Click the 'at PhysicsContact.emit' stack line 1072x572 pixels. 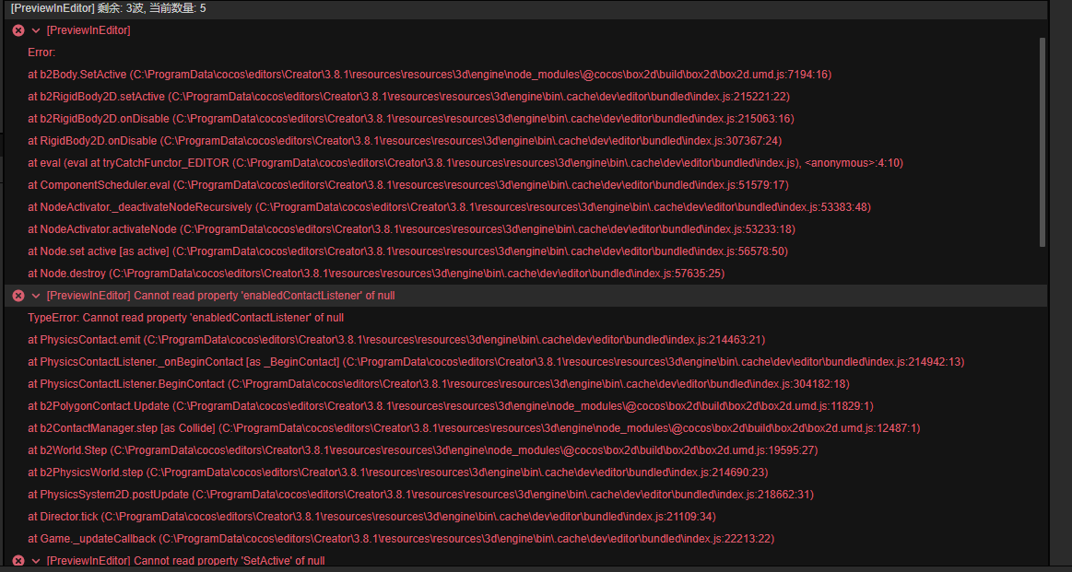(x=396, y=340)
